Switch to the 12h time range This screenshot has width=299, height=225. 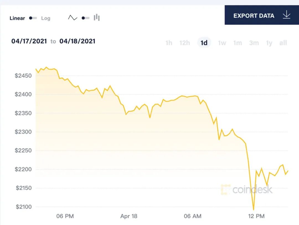click(185, 43)
